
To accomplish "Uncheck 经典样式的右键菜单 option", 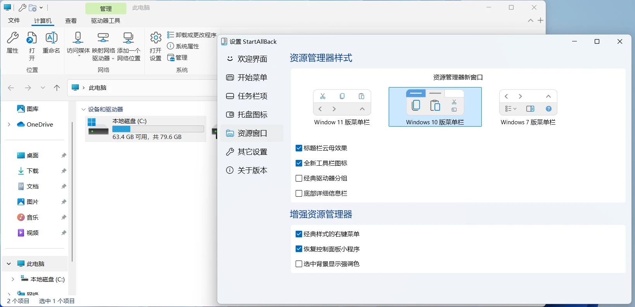I will point(299,234).
